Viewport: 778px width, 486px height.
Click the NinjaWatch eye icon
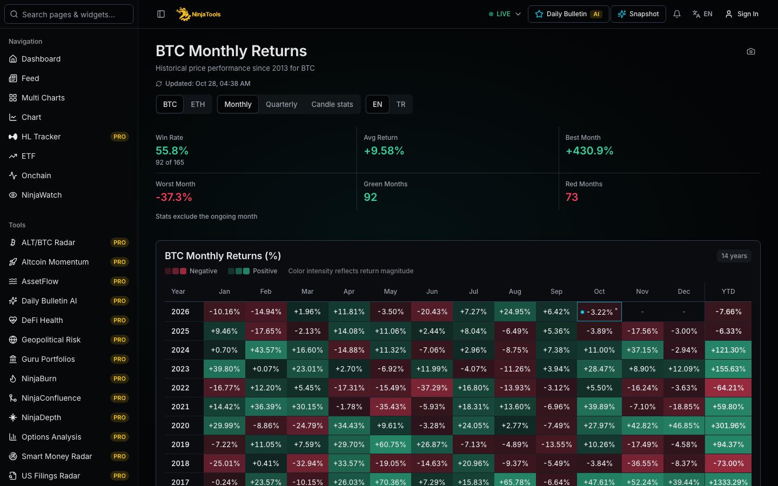[x=13, y=195]
